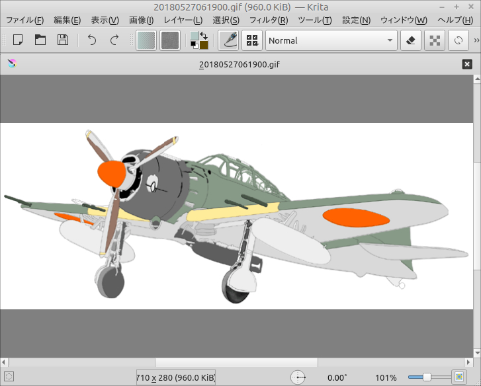Viewport: 481px width, 386px height.
Task: Toggle eraser mode
Action: tap(411, 40)
